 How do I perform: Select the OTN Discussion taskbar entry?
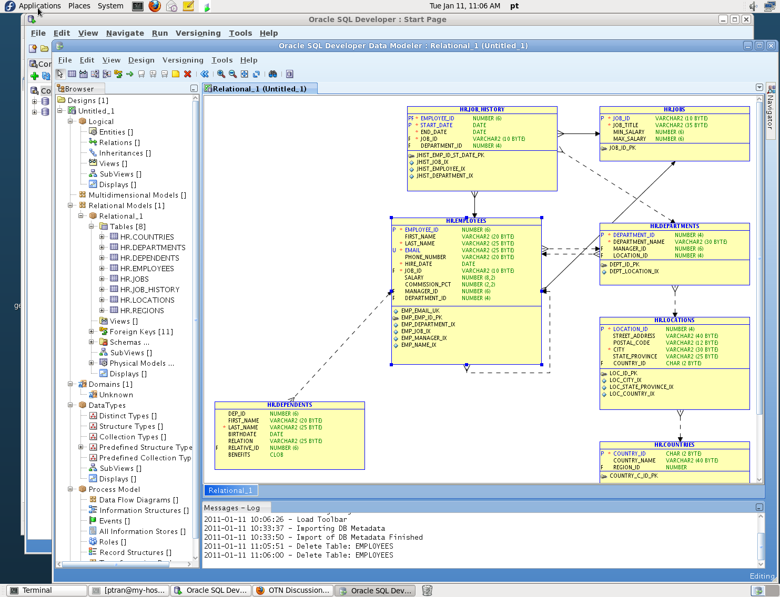(292, 590)
